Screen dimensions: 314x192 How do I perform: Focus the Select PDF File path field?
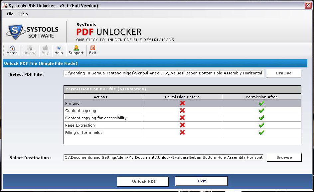pos(163,73)
